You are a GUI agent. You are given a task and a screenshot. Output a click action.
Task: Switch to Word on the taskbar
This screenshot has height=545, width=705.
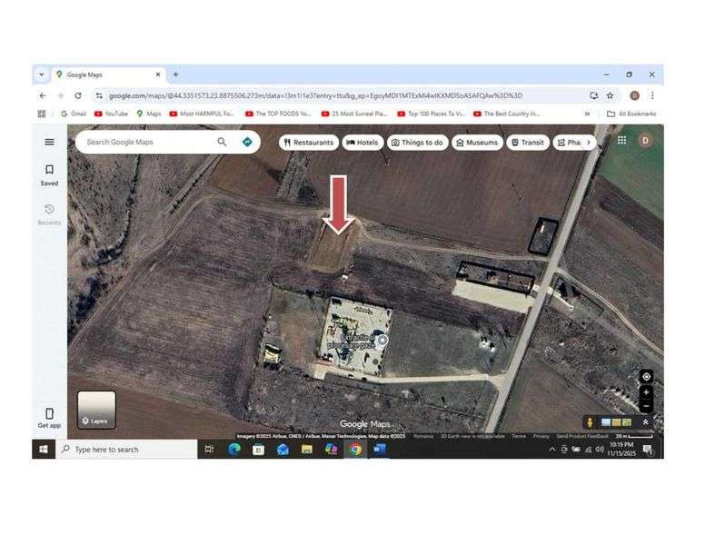pos(380,450)
